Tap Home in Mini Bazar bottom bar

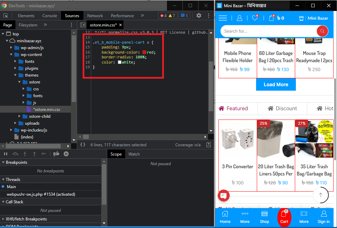pos(225,217)
